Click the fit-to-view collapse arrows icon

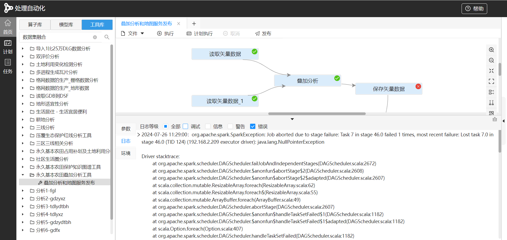point(491,71)
